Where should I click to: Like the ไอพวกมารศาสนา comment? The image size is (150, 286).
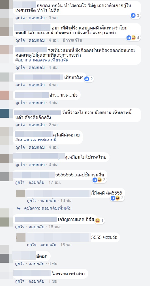(x=20, y=281)
